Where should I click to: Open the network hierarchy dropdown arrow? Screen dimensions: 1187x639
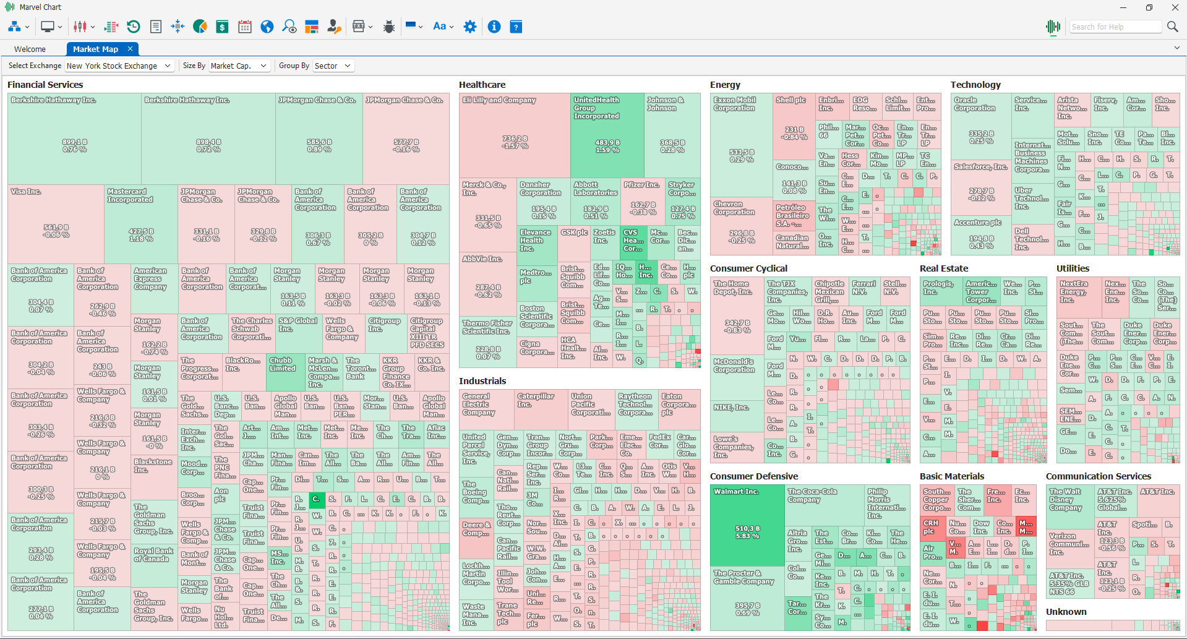[27, 27]
